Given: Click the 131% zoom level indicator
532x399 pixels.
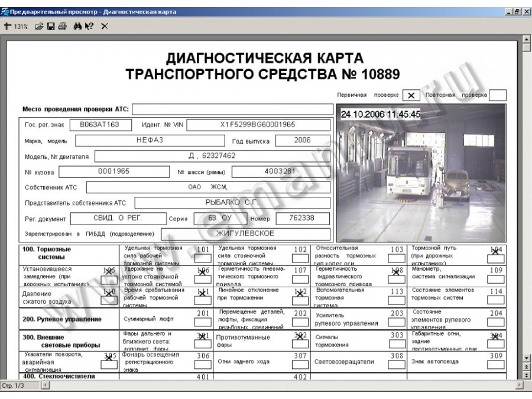Looking at the screenshot, I should [x=21, y=26].
